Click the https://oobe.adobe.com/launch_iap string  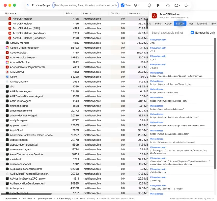tap(171, 84)
